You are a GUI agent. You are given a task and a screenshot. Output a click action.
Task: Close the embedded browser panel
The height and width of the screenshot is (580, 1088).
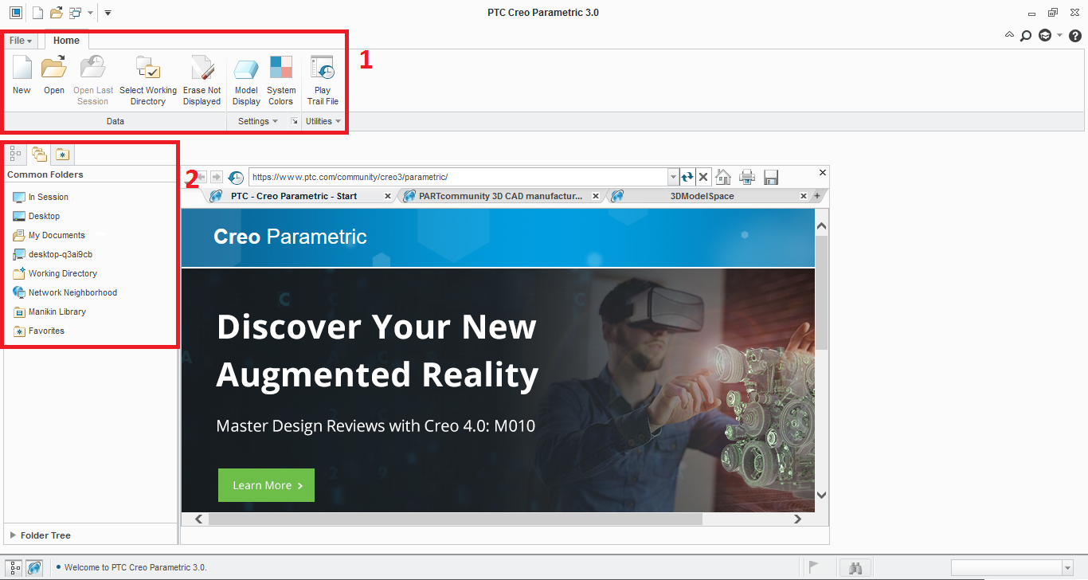(823, 172)
